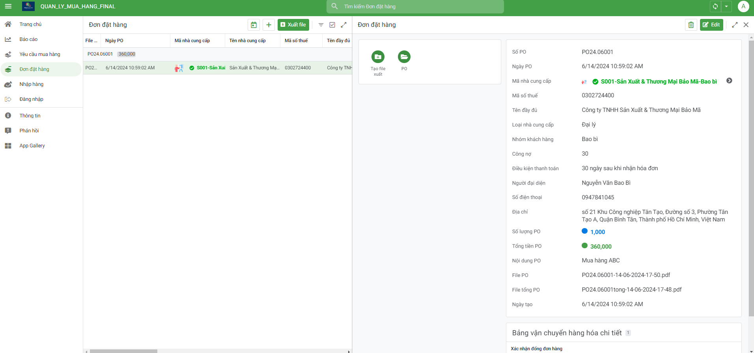
Task: Add a new Đơn đặt hàng record
Action: tap(269, 25)
